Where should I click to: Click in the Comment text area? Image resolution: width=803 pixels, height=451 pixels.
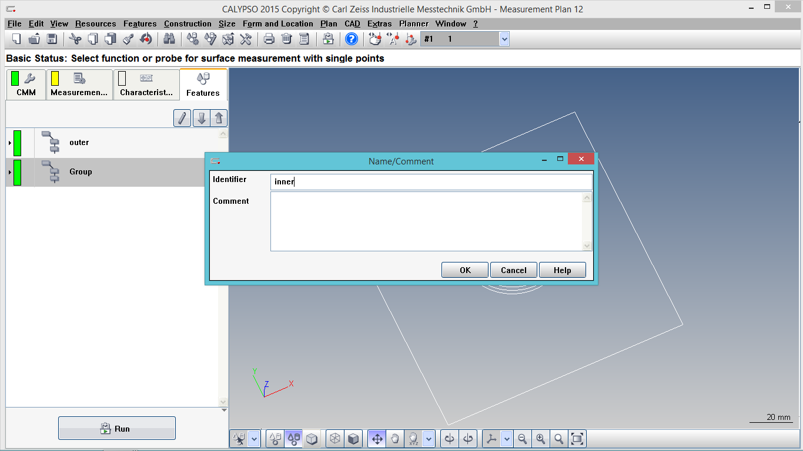pyautogui.click(x=427, y=221)
